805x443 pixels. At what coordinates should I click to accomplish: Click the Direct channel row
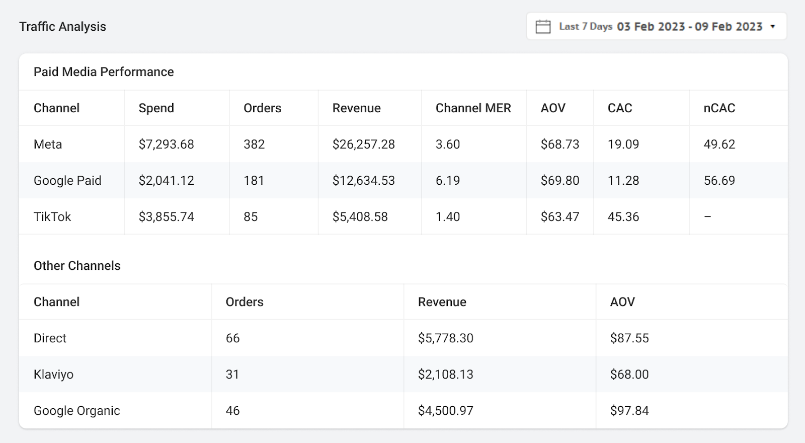[x=50, y=338]
